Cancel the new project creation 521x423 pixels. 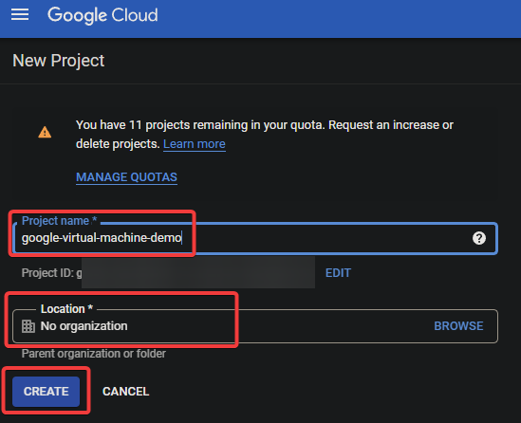[x=125, y=392]
